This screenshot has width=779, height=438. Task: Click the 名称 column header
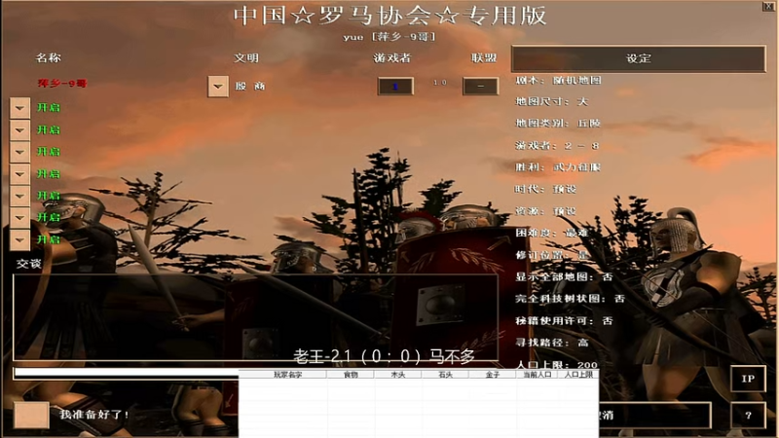[x=48, y=58]
